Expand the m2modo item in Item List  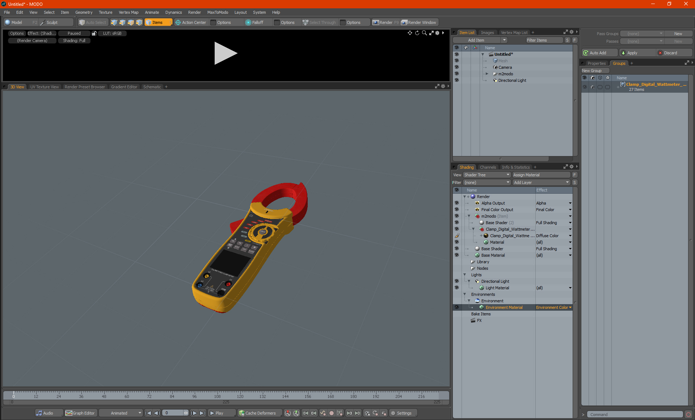pyautogui.click(x=487, y=74)
